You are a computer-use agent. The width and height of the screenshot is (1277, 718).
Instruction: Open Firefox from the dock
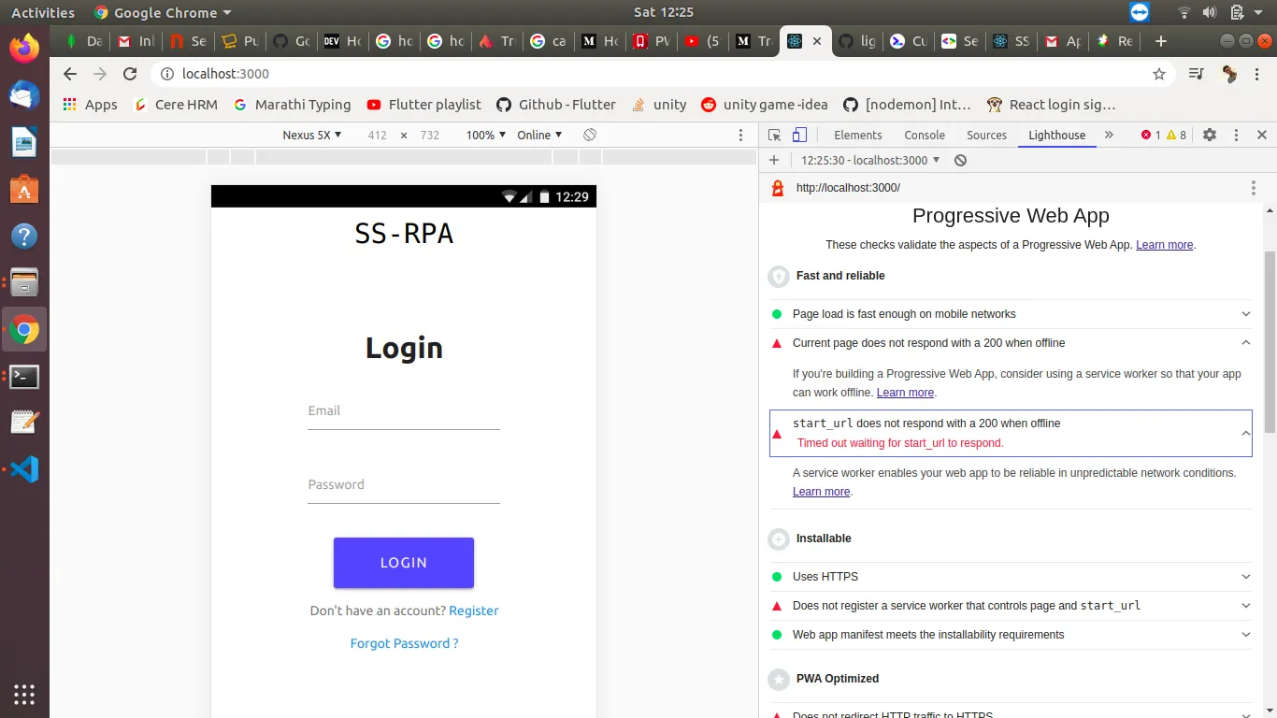point(24,47)
